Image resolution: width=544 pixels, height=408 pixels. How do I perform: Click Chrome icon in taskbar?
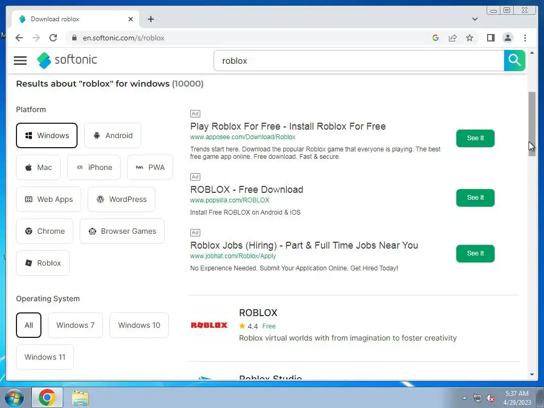47,397
